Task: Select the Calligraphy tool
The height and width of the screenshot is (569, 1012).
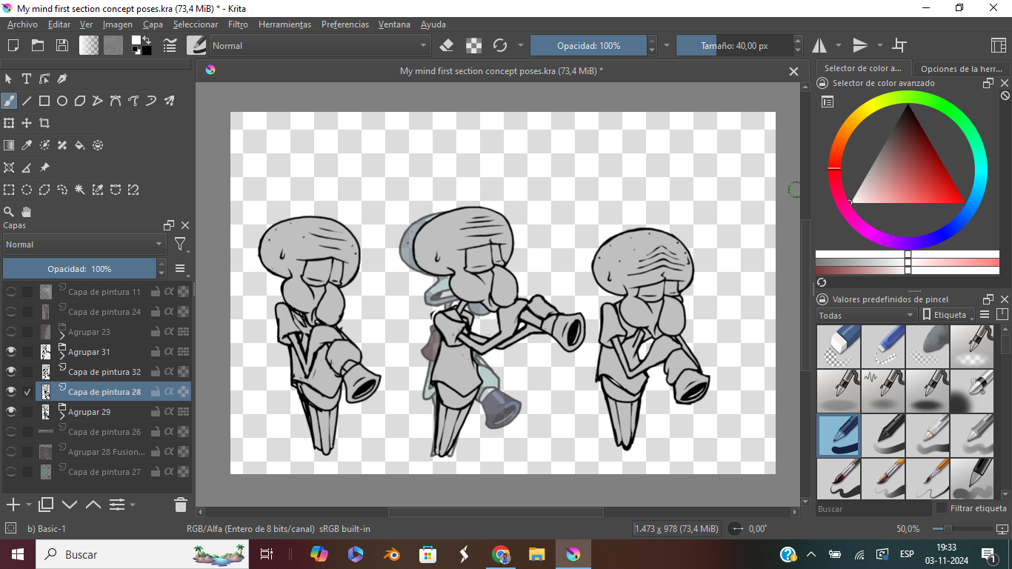Action: tap(62, 79)
